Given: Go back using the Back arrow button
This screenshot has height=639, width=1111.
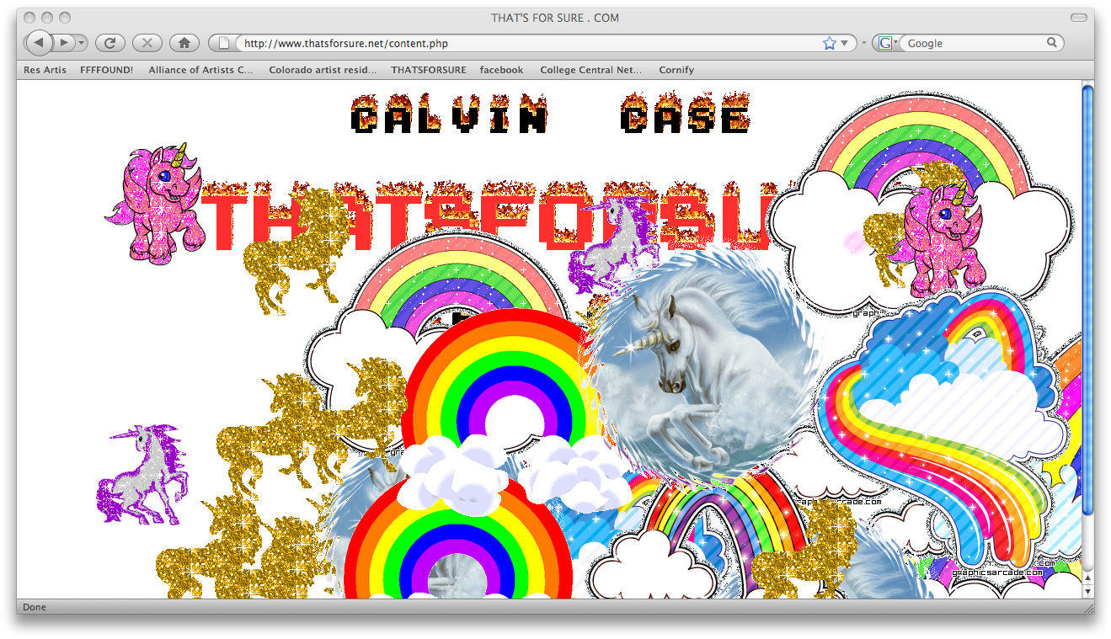Looking at the screenshot, I should tap(39, 43).
